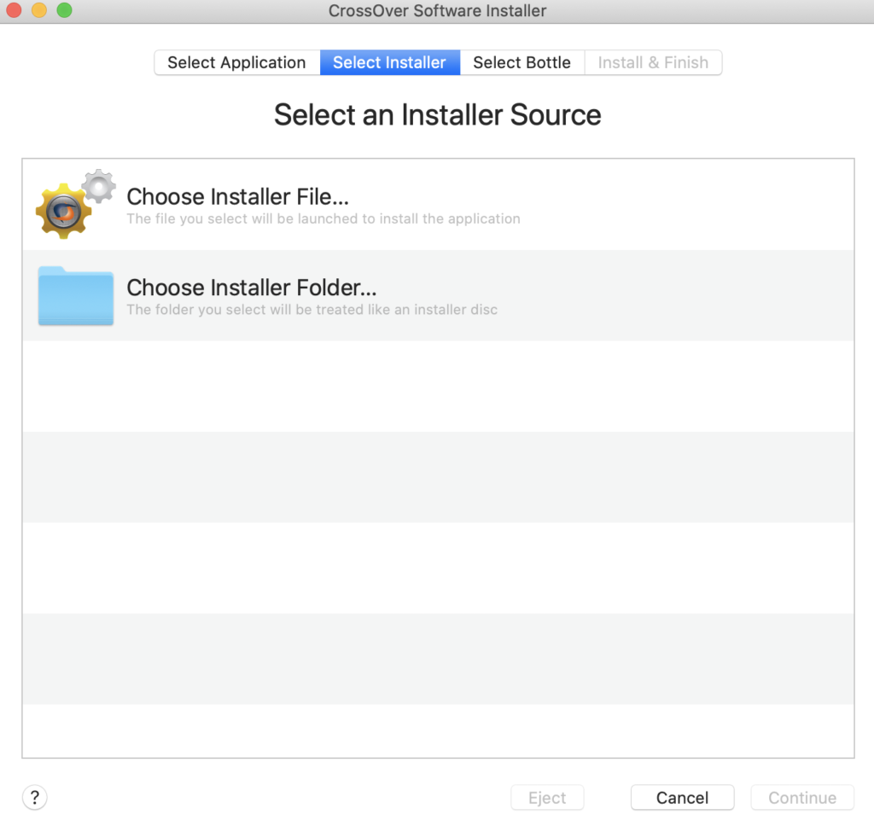Click the "Select an Installer Source" heading
The image size is (874, 832).
[x=437, y=114]
